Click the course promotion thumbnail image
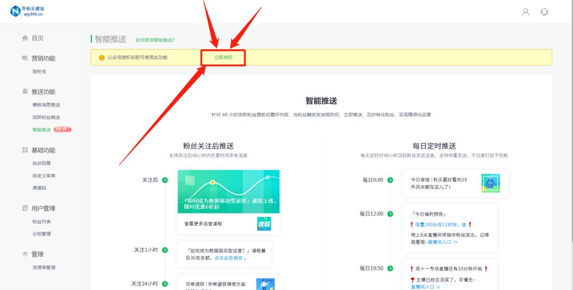The height and width of the screenshot is (290, 573). [x=228, y=192]
